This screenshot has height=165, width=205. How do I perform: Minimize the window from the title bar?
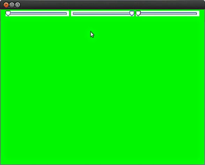pos(12,5)
